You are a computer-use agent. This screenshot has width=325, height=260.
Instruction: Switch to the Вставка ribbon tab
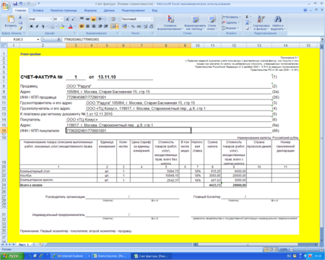coord(38,10)
